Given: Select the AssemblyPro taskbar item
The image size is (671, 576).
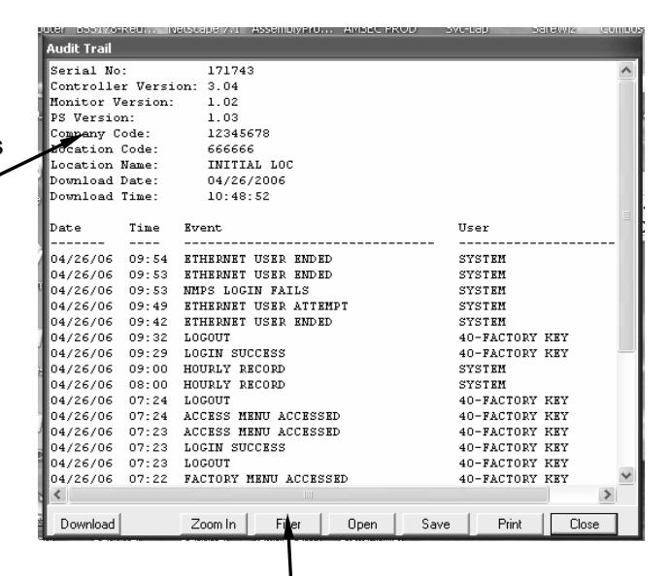Looking at the screenshot, I should point(292,29).
